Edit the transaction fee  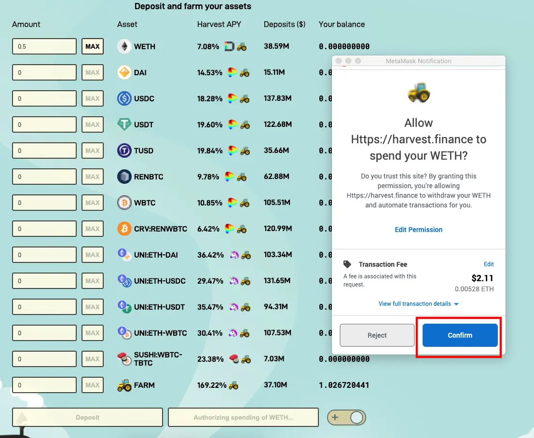[489, 264]
